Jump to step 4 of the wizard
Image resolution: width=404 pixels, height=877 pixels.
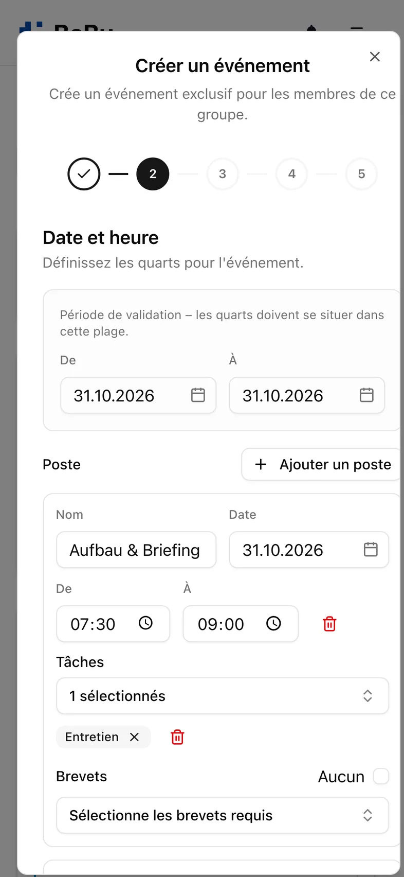(292, 174)
